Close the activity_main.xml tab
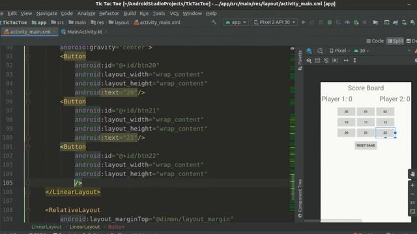This screenshot has height=234, width=417. [x=55, y=32]
